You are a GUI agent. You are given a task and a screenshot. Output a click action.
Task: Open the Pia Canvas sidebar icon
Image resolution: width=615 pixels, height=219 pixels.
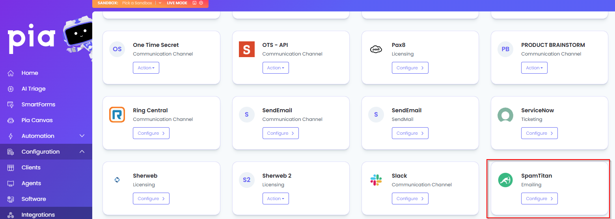11,120
